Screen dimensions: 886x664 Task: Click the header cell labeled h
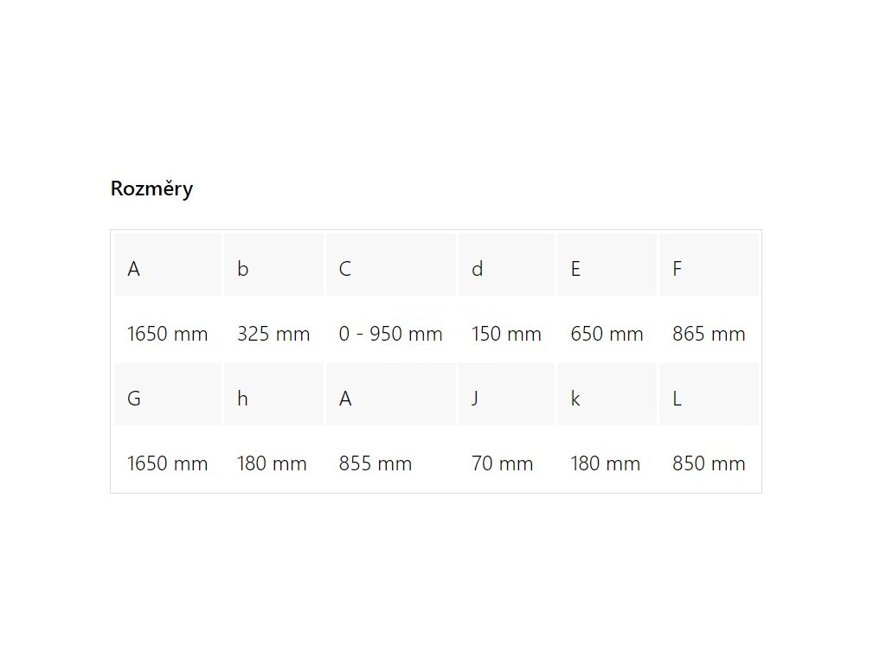tap(273, 394)
